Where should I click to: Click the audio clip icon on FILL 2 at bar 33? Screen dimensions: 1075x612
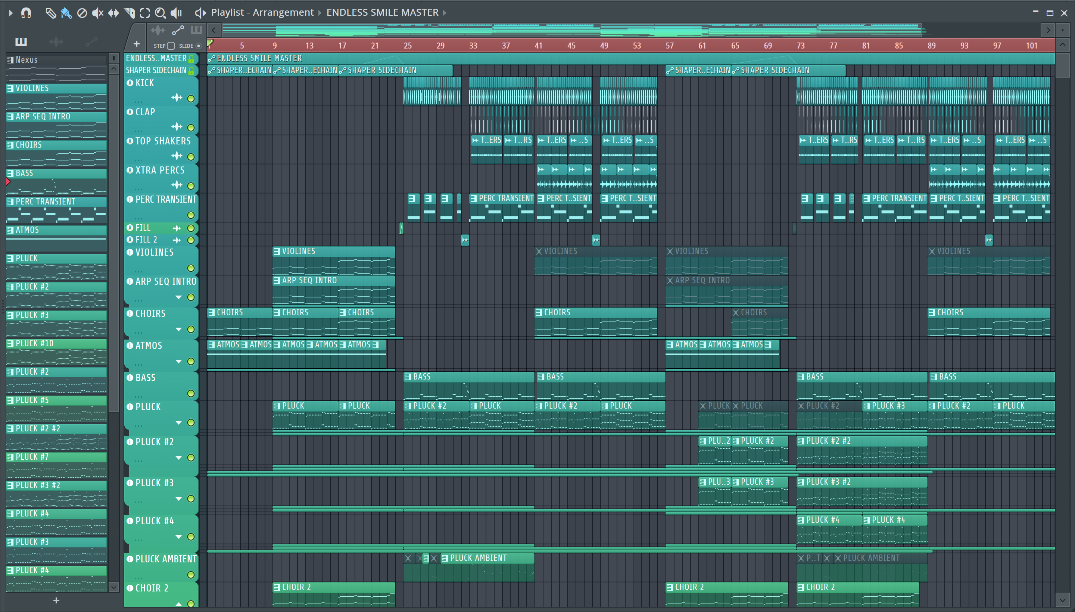click(465, 240)
